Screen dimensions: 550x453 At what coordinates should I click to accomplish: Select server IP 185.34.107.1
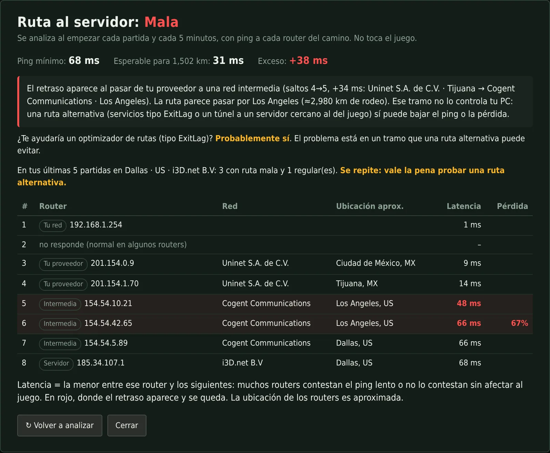(101, 363)
